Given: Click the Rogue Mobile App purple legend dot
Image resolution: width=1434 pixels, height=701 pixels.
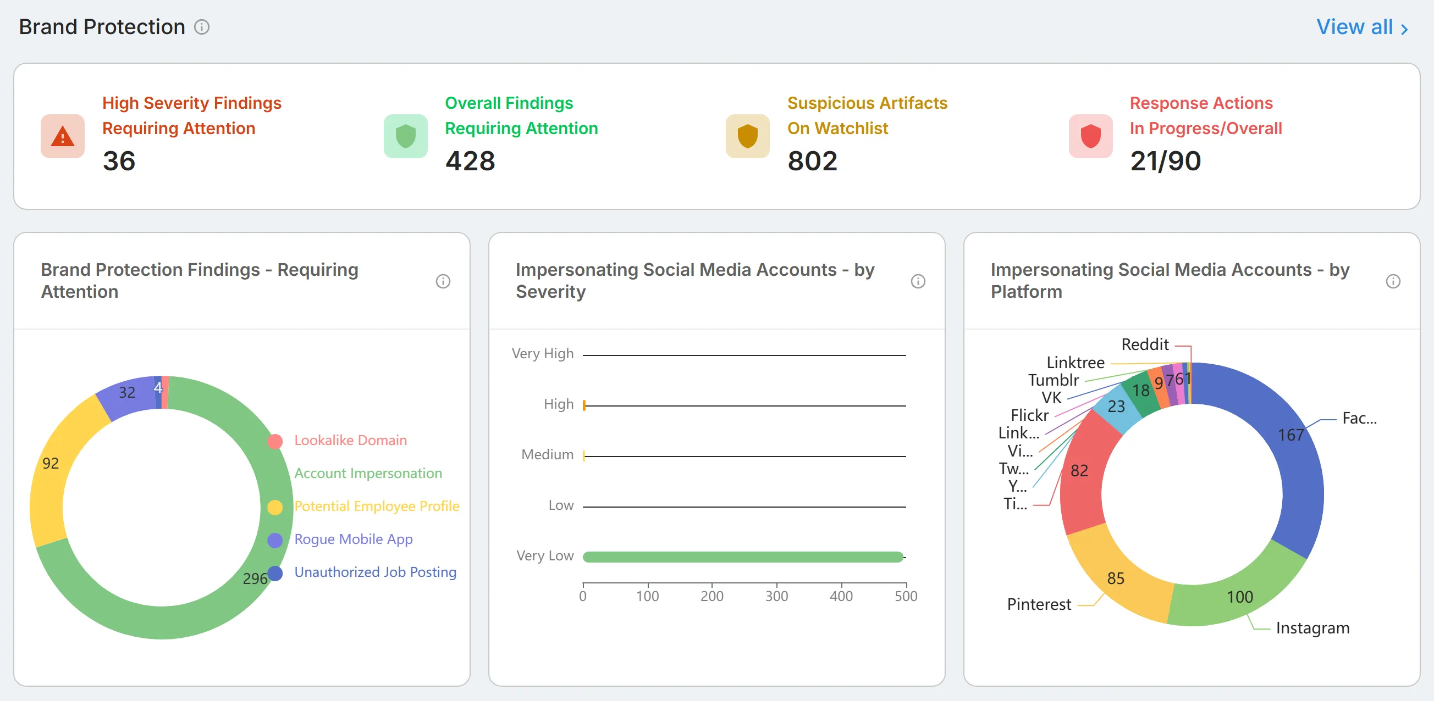Looking at the screenshot, I should [275, 539].
